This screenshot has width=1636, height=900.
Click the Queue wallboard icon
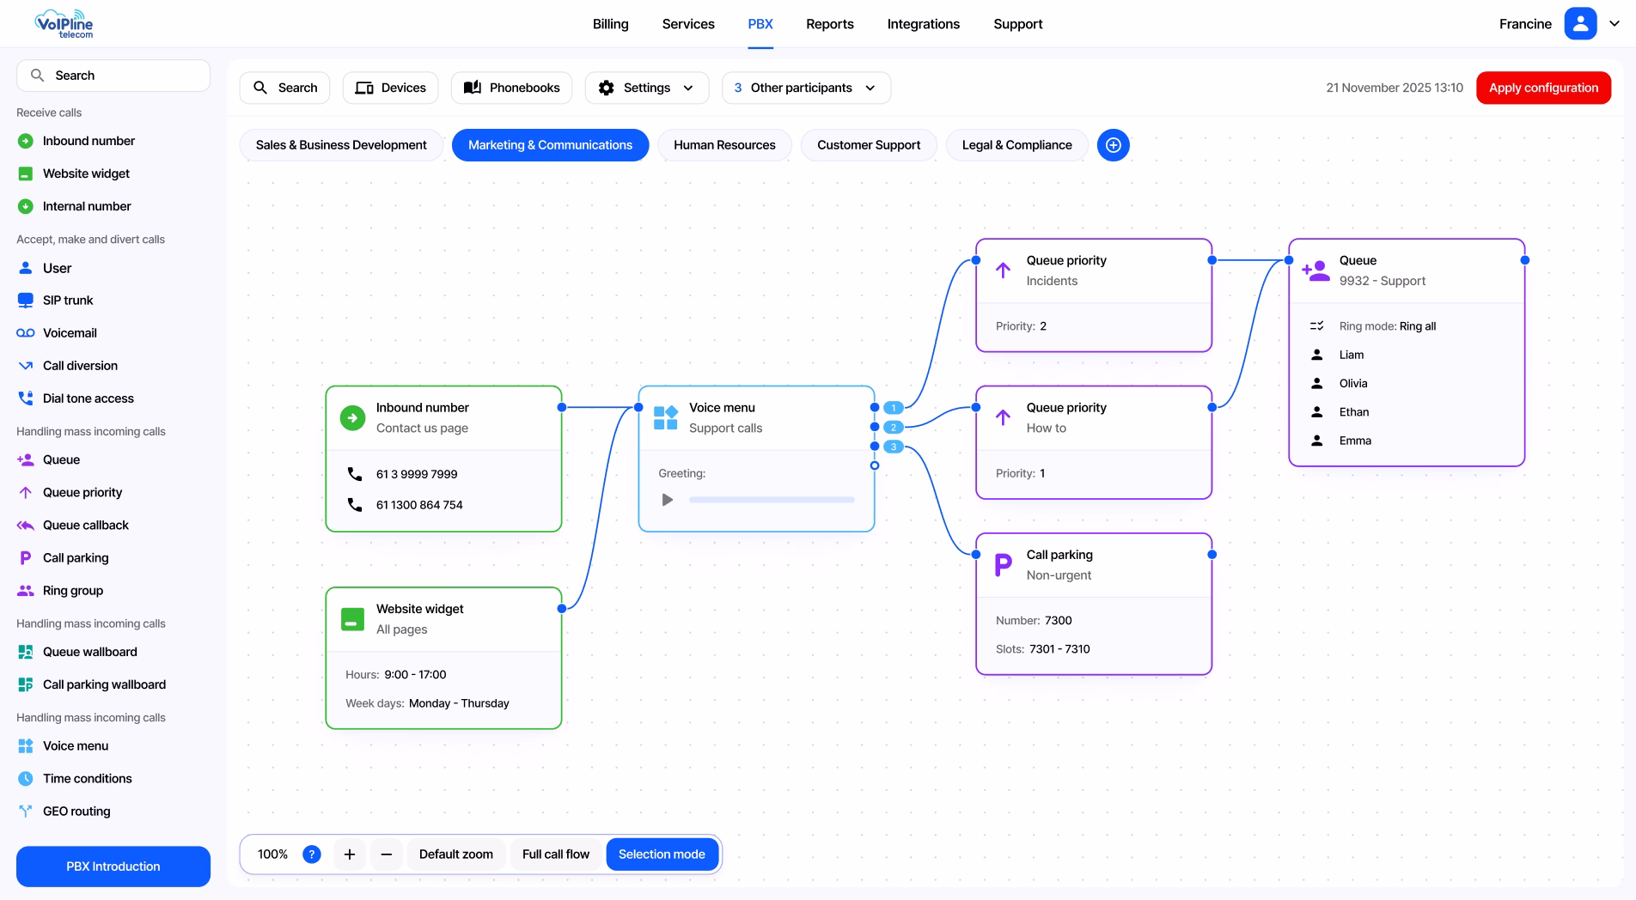pyautogui.click(x=26, y=652)
